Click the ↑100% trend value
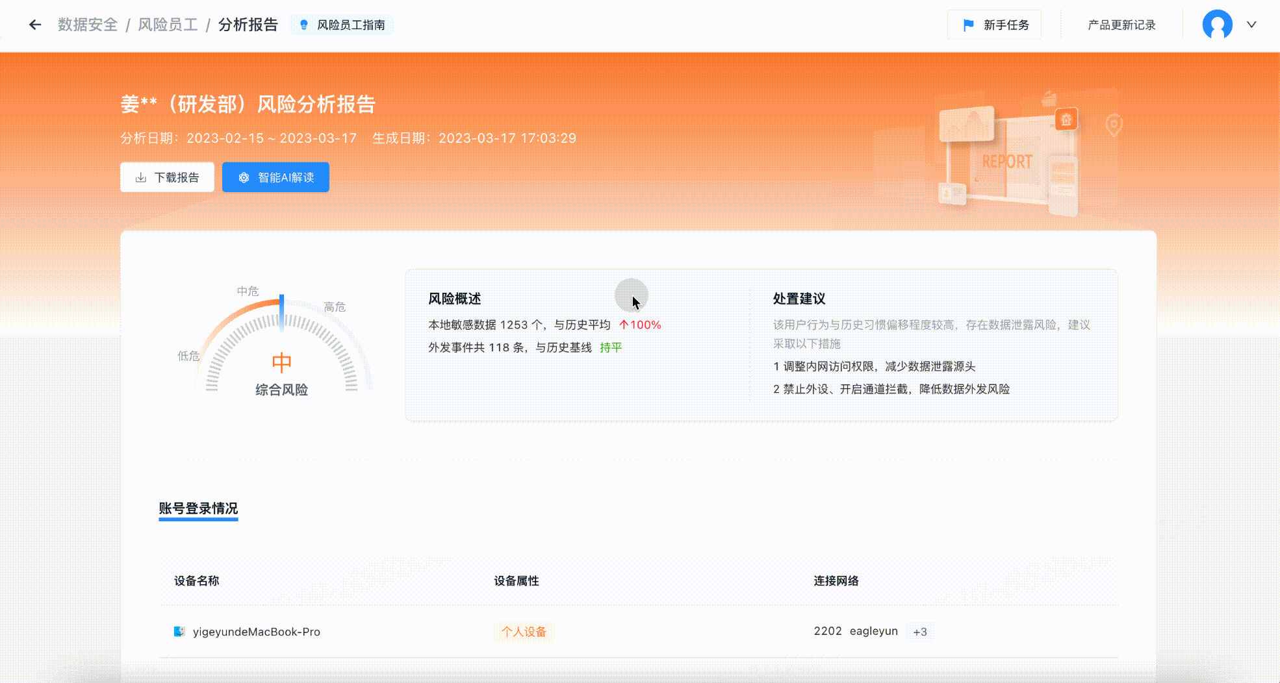This screenshot has width=1280, height=683. [640, 325]
